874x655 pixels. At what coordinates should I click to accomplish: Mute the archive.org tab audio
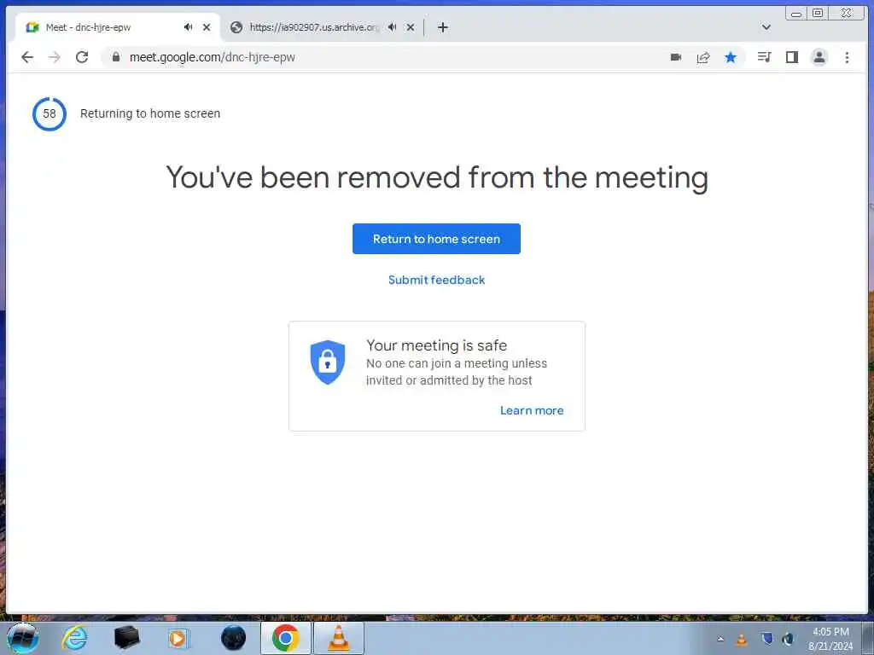[393, 26]
